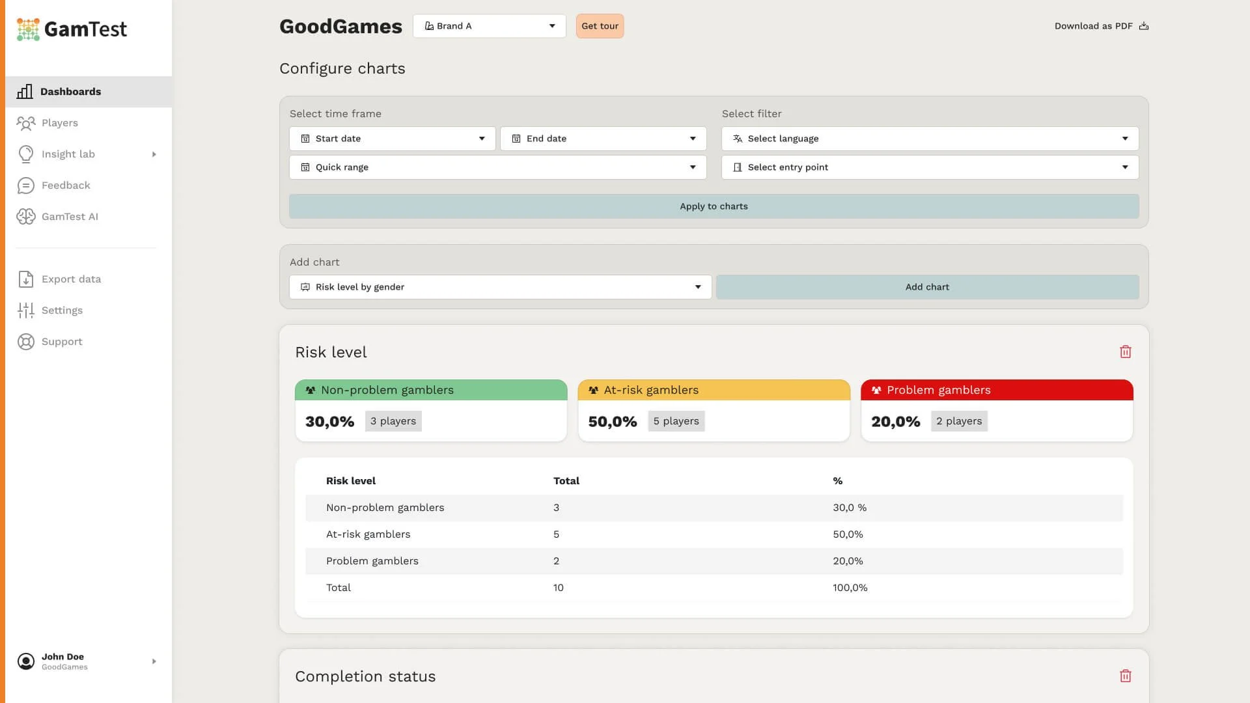Open the Start date dropdown
The width and height of the screenshot is (1250, 703).
pyautogui.click(x=393, y=139)
